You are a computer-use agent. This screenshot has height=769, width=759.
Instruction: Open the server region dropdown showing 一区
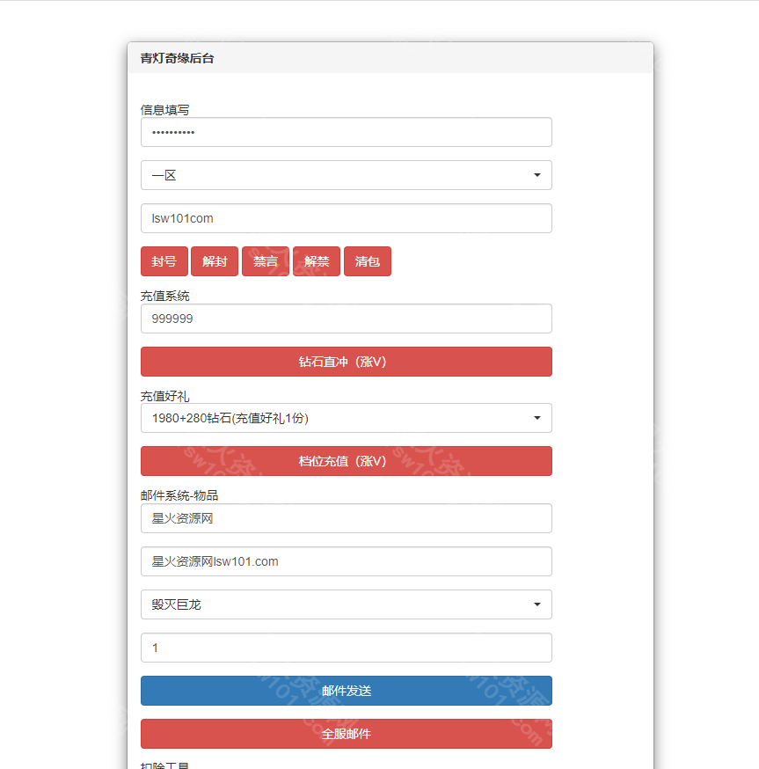pos(346,175)
